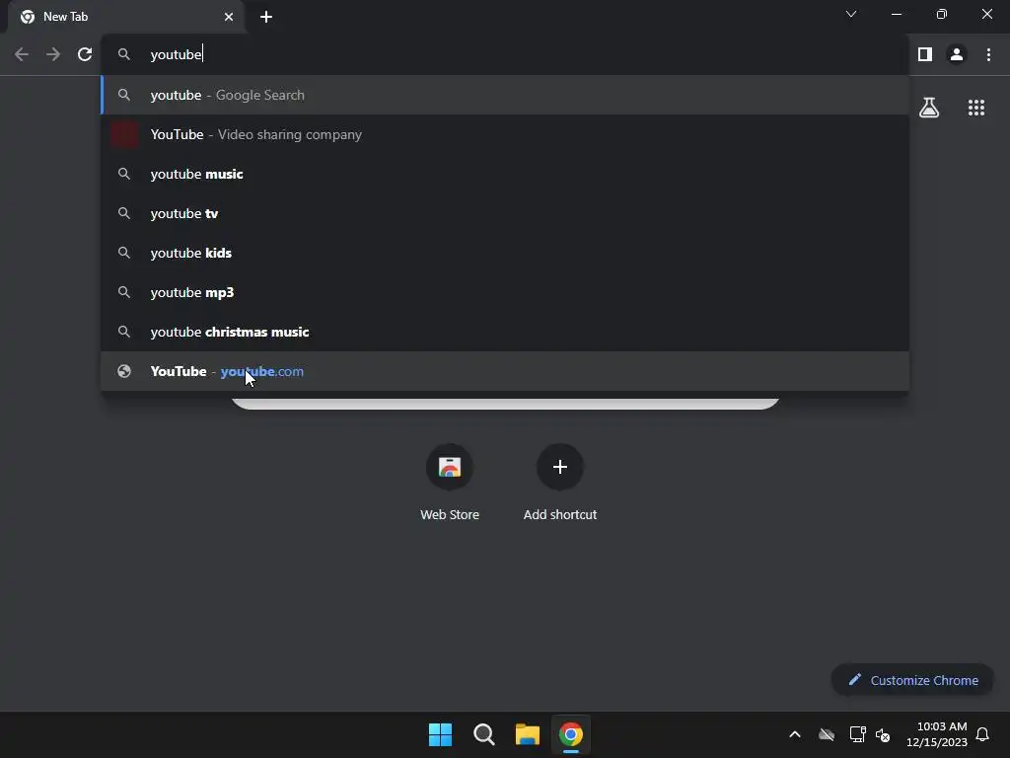Open the Chrome side panel
Viewport: 1010px width, 758px height.
click(925, 55)
